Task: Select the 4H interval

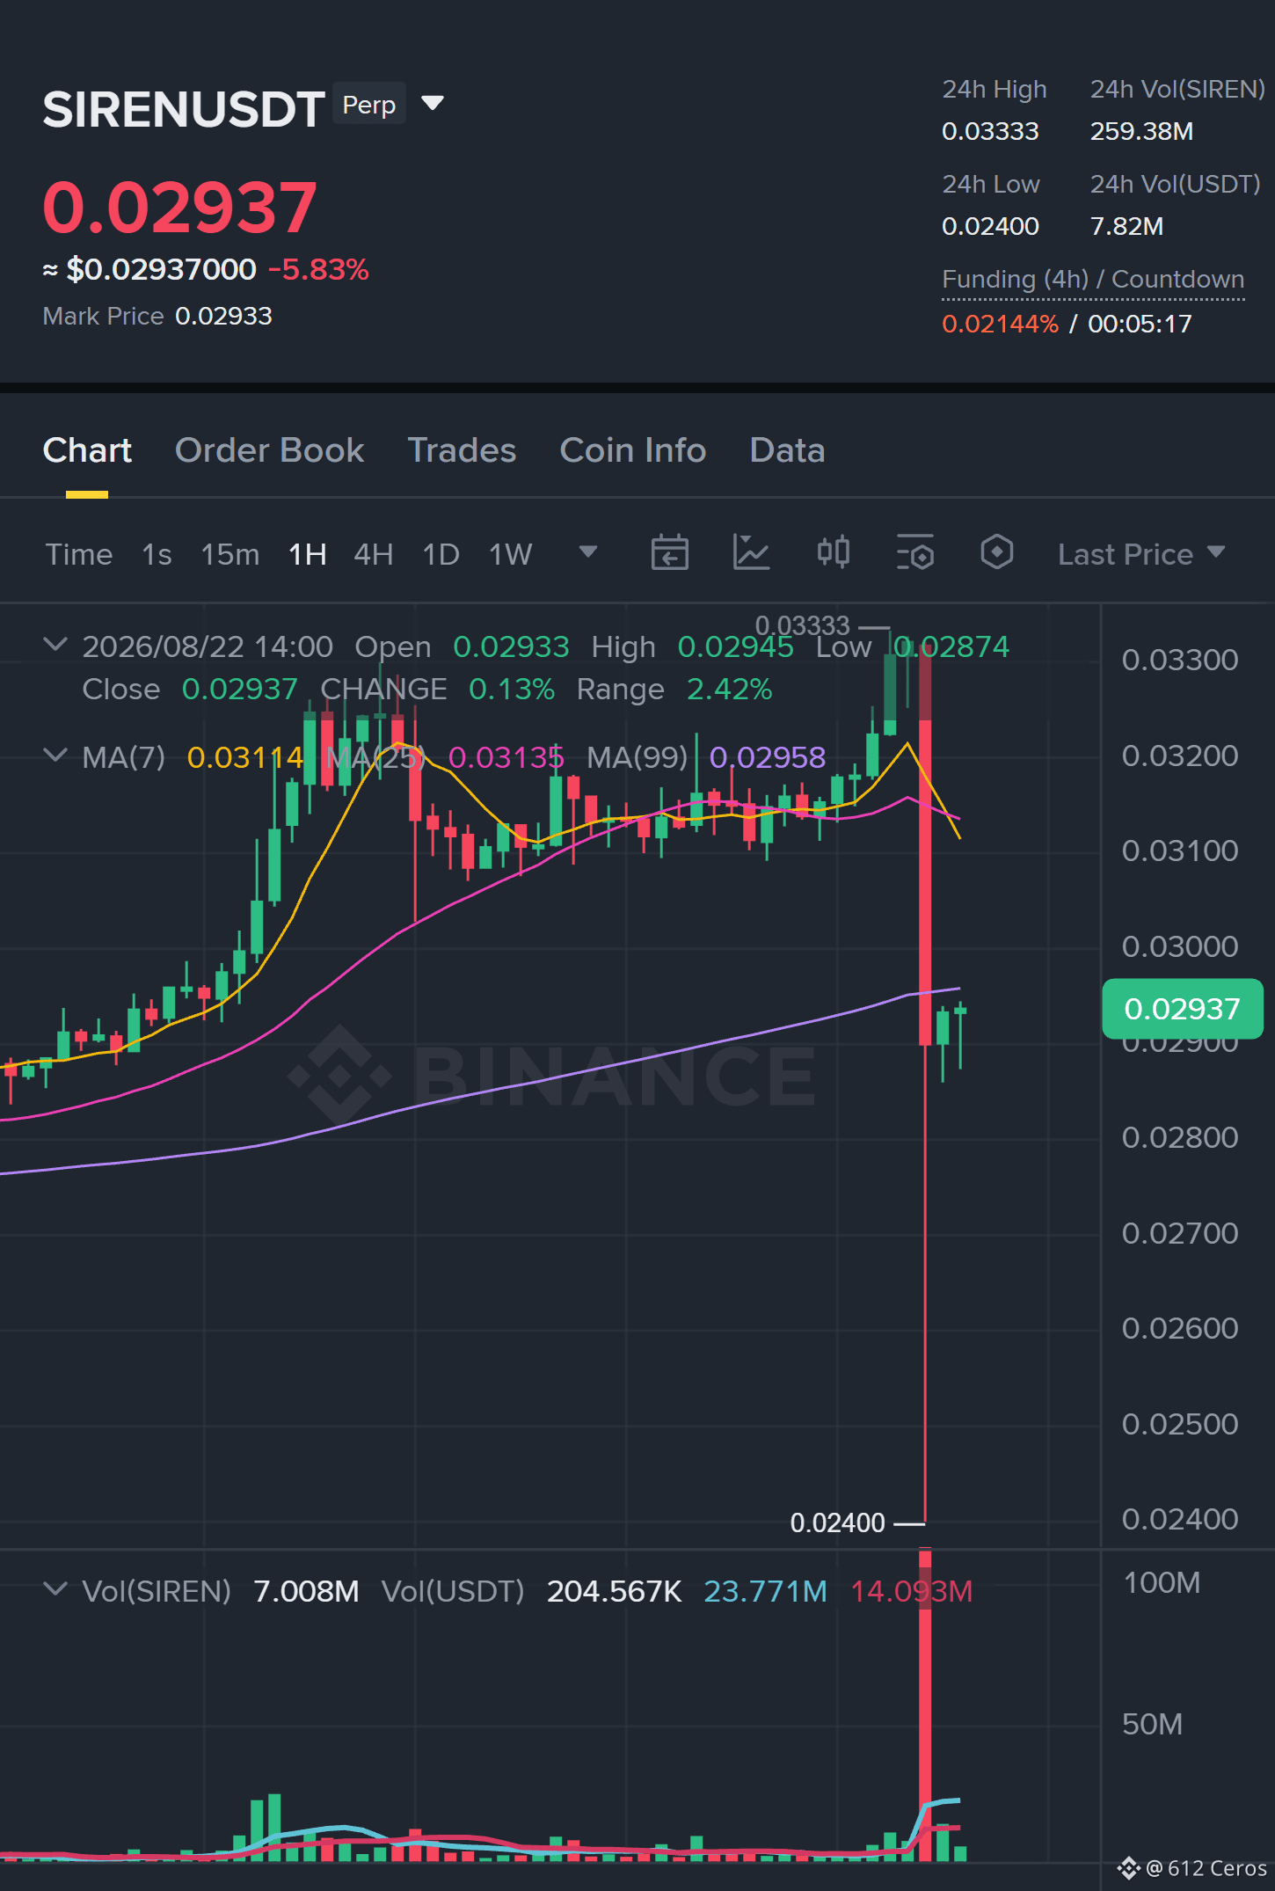Action: pos(374,554)
